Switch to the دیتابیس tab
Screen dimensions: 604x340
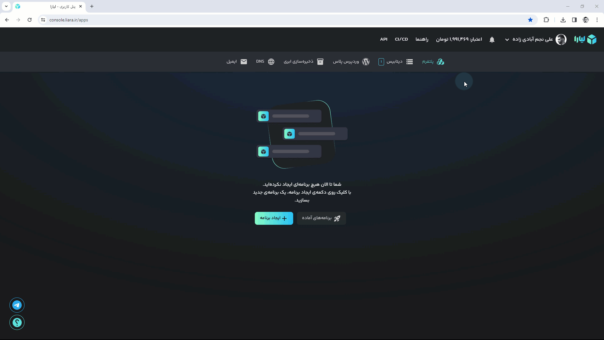click(x=396, y=62)
